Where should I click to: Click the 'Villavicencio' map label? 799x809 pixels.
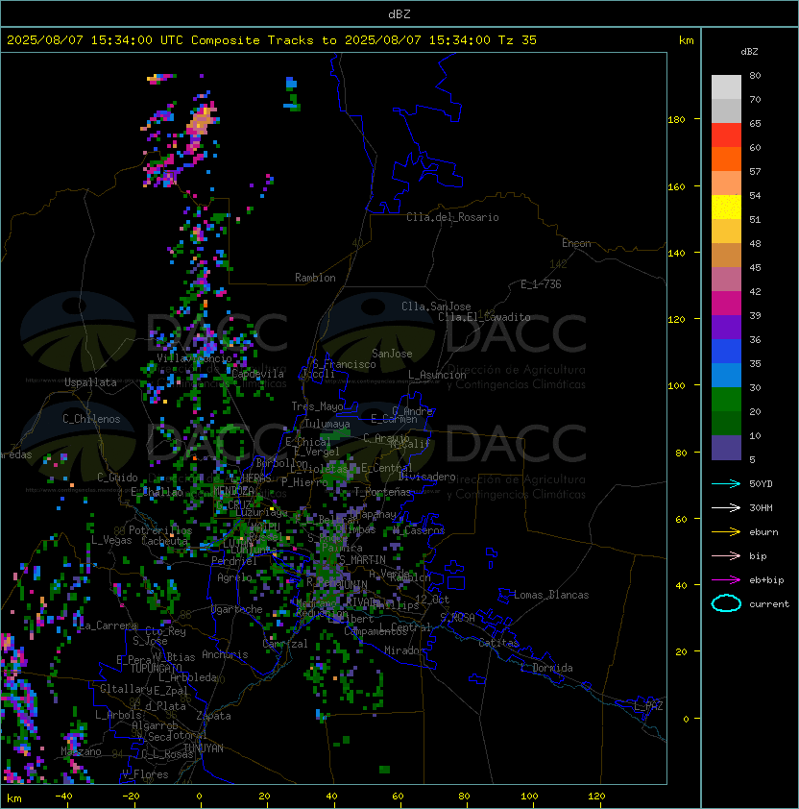194,358
